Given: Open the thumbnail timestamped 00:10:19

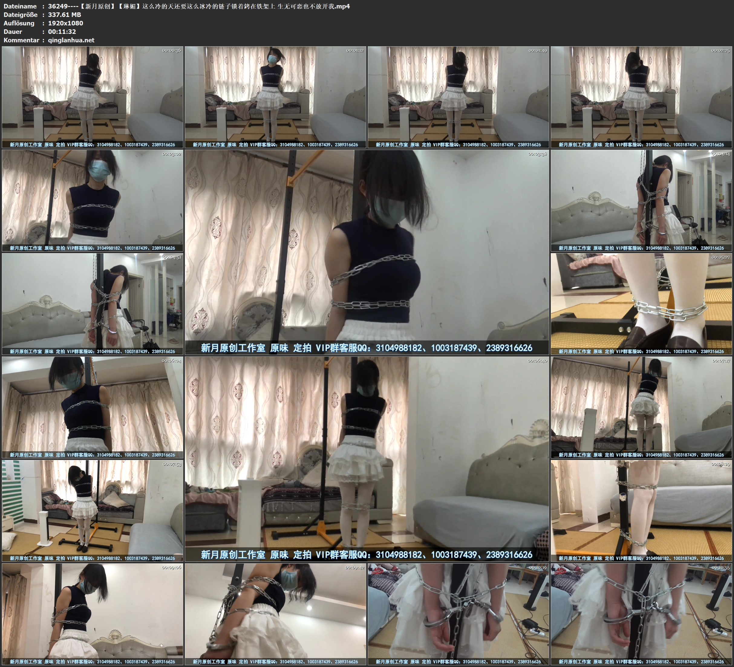Looking at the screenshot, I should click(x=458, y=614).
